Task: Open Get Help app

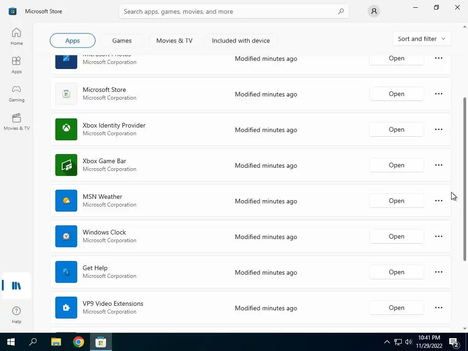Action: (x=396, y=272)
